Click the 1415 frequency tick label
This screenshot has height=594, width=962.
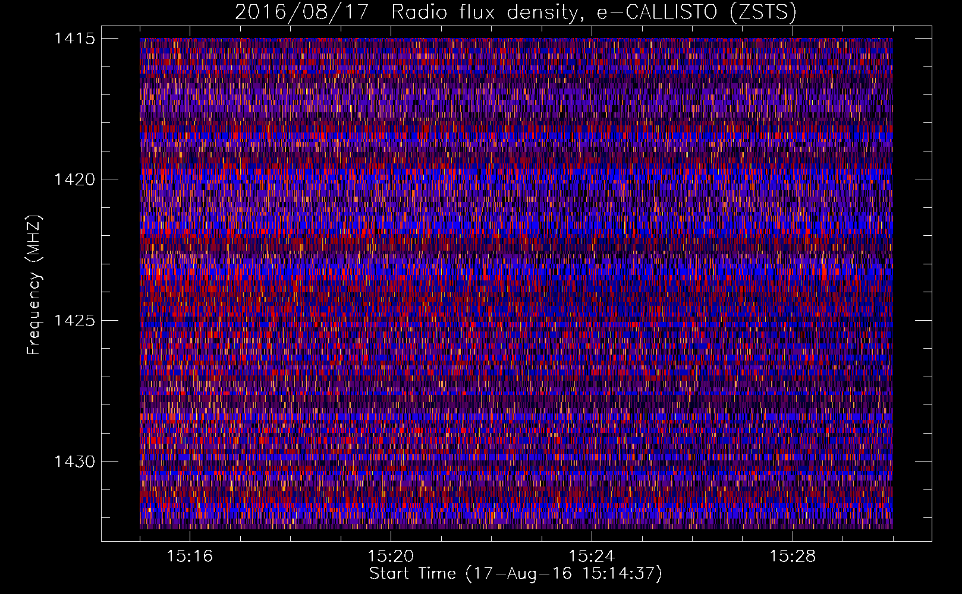[75, 39]
